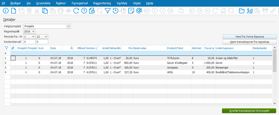Expand the Valgtprosjekt dropdown
The height and width of the screenshot is (115, 279).
coord(68,26)
